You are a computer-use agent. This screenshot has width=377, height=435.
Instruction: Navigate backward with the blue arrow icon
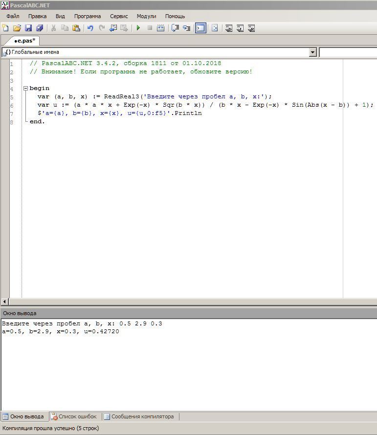pos(113,28)
